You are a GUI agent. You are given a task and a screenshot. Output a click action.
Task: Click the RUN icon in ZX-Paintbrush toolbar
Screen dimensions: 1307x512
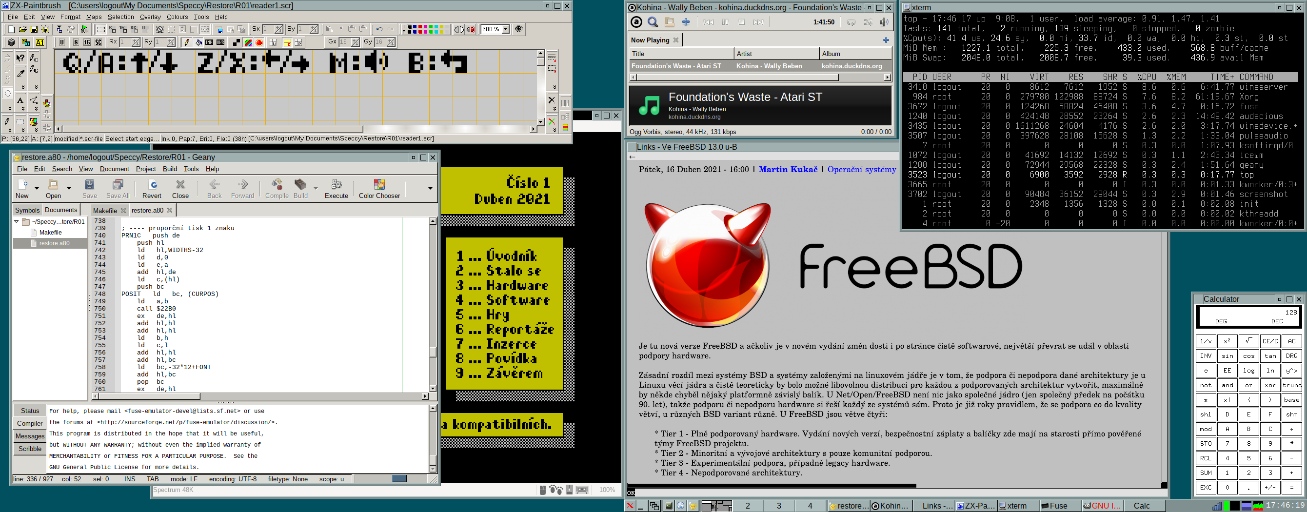[x=84, y=29]
